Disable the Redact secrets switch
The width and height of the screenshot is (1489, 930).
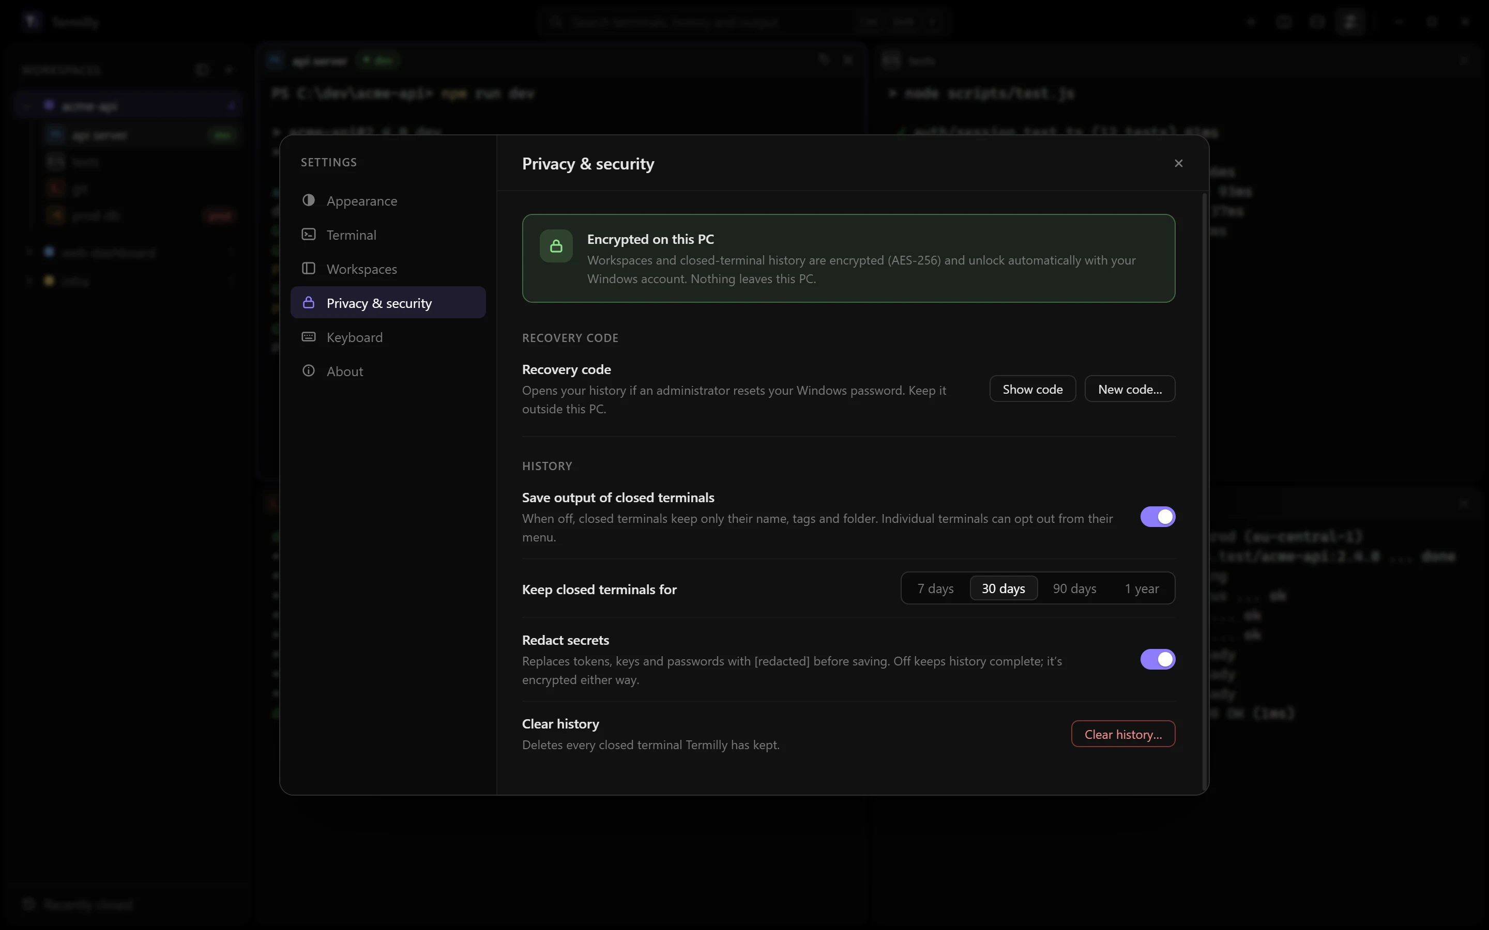[x=1158, y=659]
